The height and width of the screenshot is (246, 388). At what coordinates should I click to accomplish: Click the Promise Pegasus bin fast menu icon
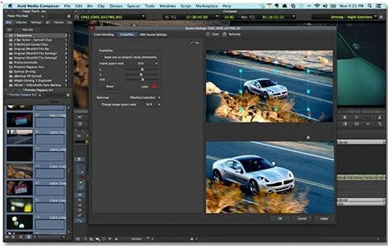pos(68,95)
